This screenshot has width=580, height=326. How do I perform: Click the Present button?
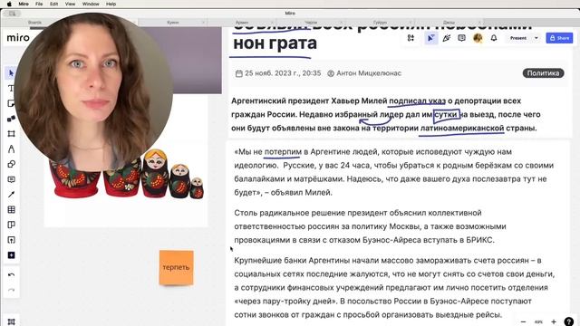(518, 38)
